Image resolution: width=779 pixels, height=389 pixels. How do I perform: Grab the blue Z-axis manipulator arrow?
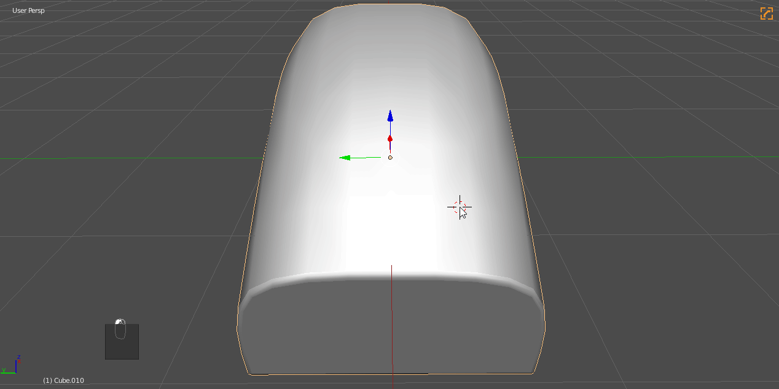(389, 117)
